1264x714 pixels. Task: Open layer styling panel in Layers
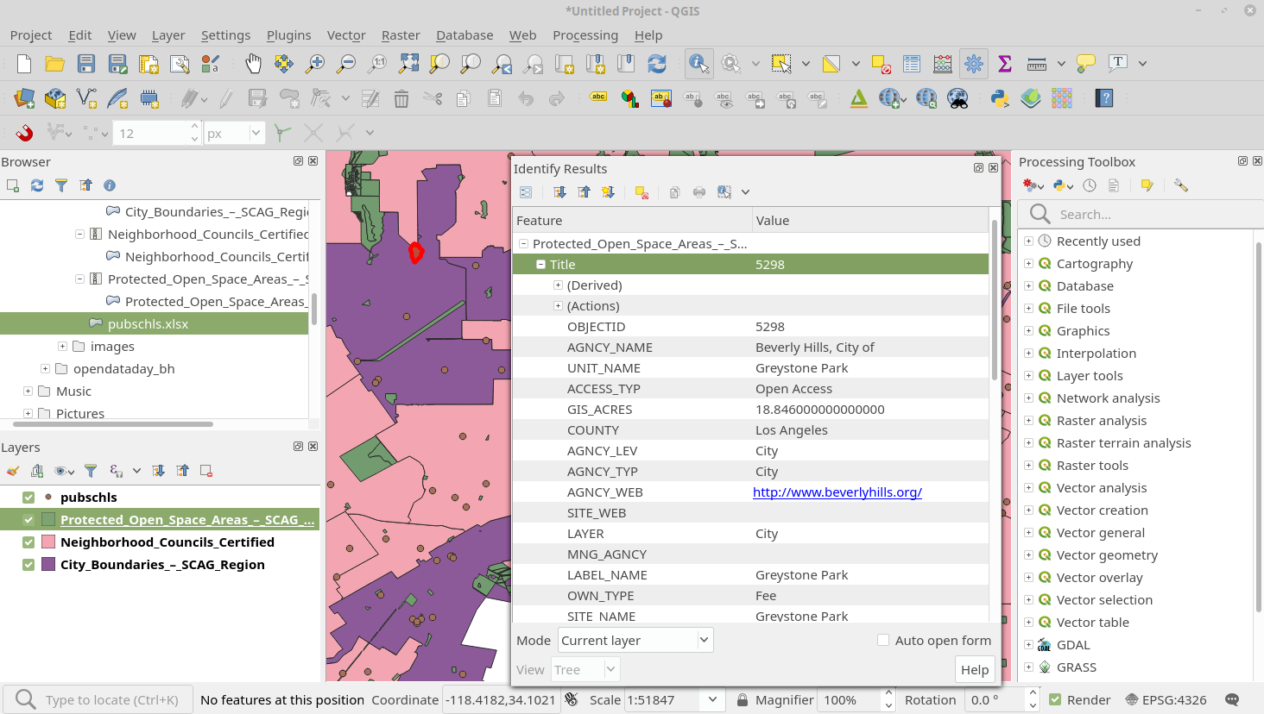12,471
